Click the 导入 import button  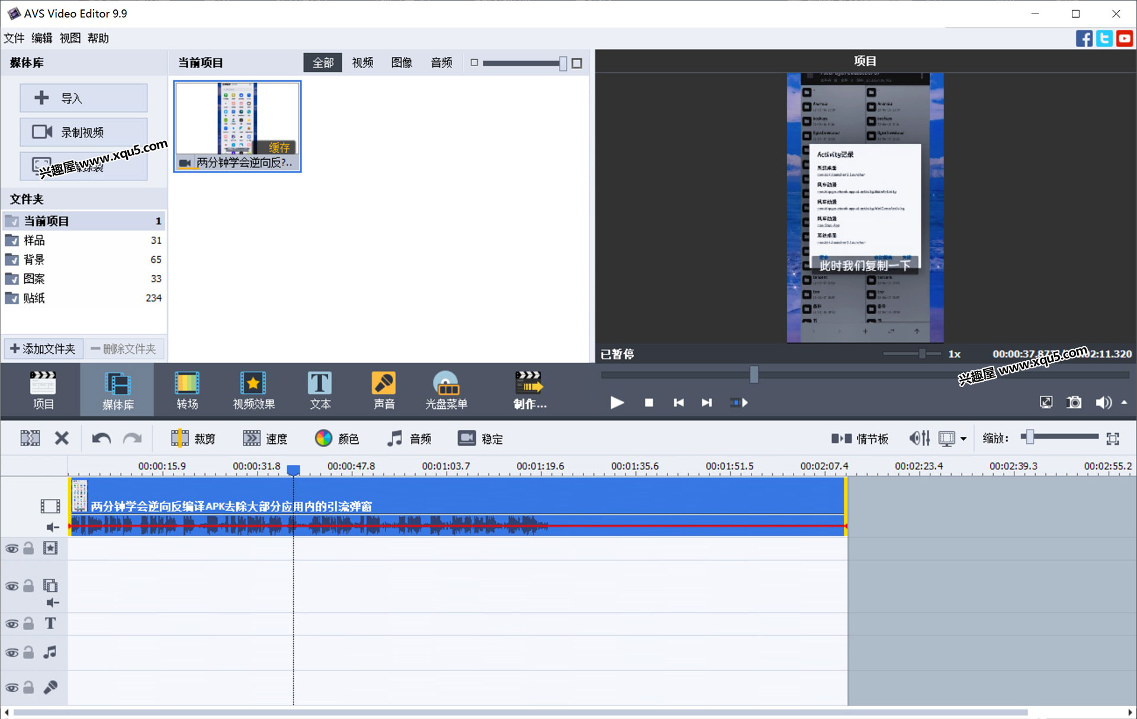83,98
